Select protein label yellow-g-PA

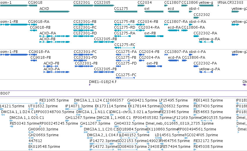(x=209, y=69)
